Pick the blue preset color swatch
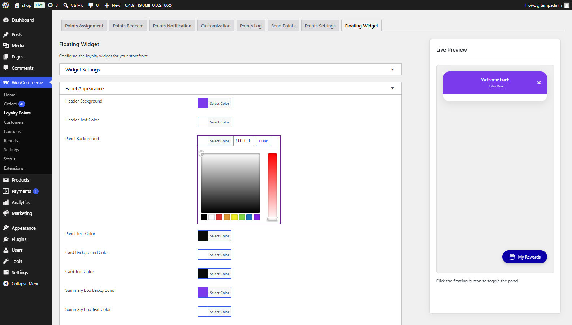The height and width of the screenshot is (325, 572). click(250, 217)
